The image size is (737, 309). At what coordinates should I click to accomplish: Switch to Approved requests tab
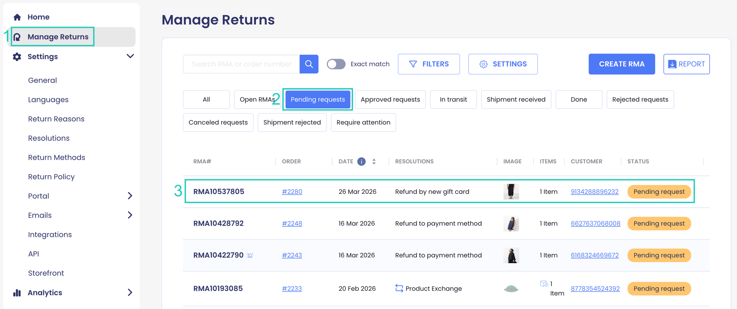[390, 99]
